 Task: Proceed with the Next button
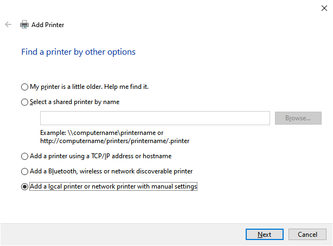(x=265, y=234)
